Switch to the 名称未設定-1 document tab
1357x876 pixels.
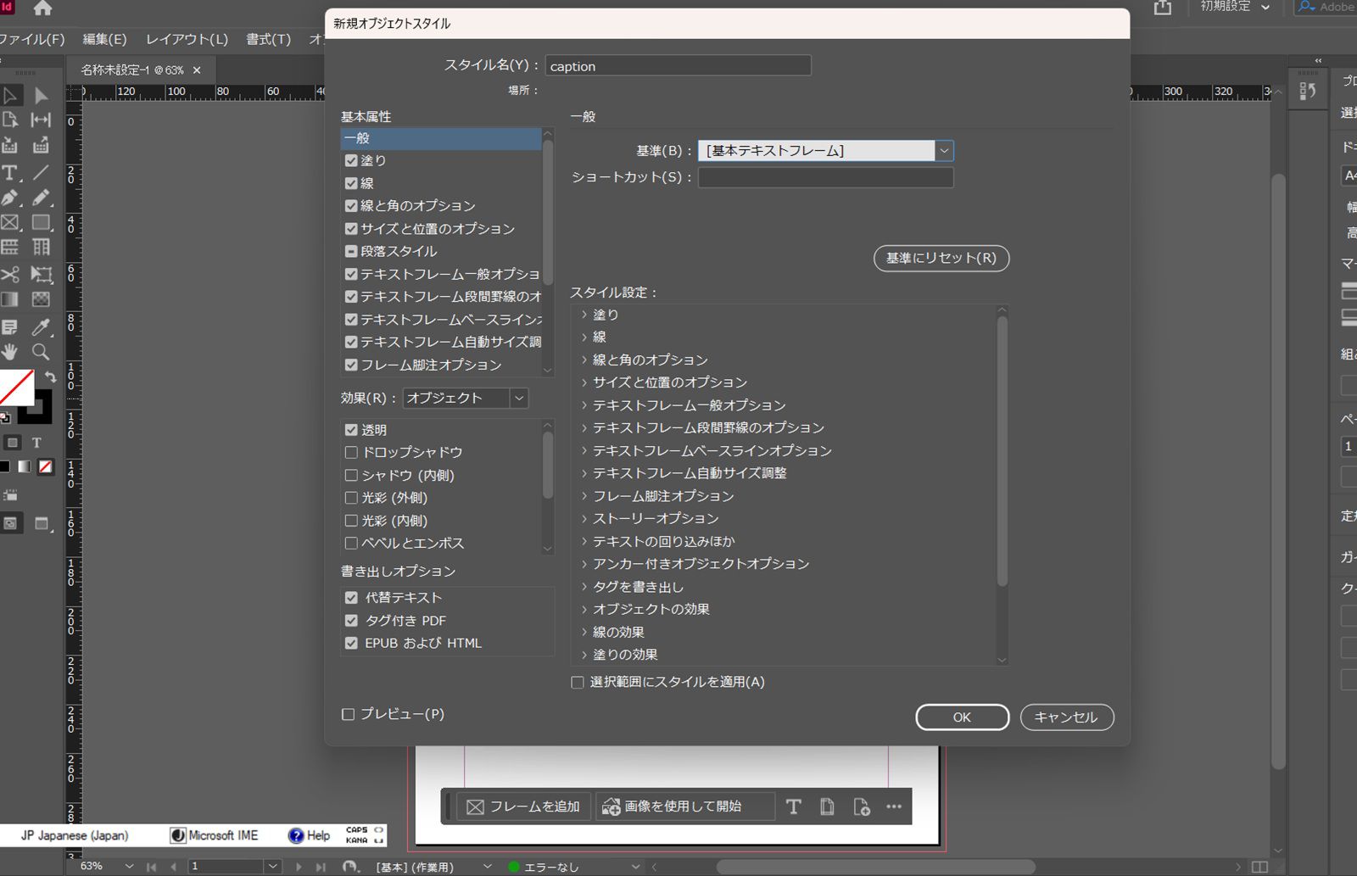132,70
